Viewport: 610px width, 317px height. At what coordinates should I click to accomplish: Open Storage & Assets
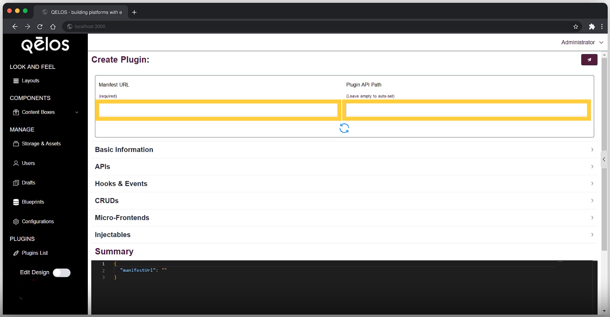click(16, 144)
